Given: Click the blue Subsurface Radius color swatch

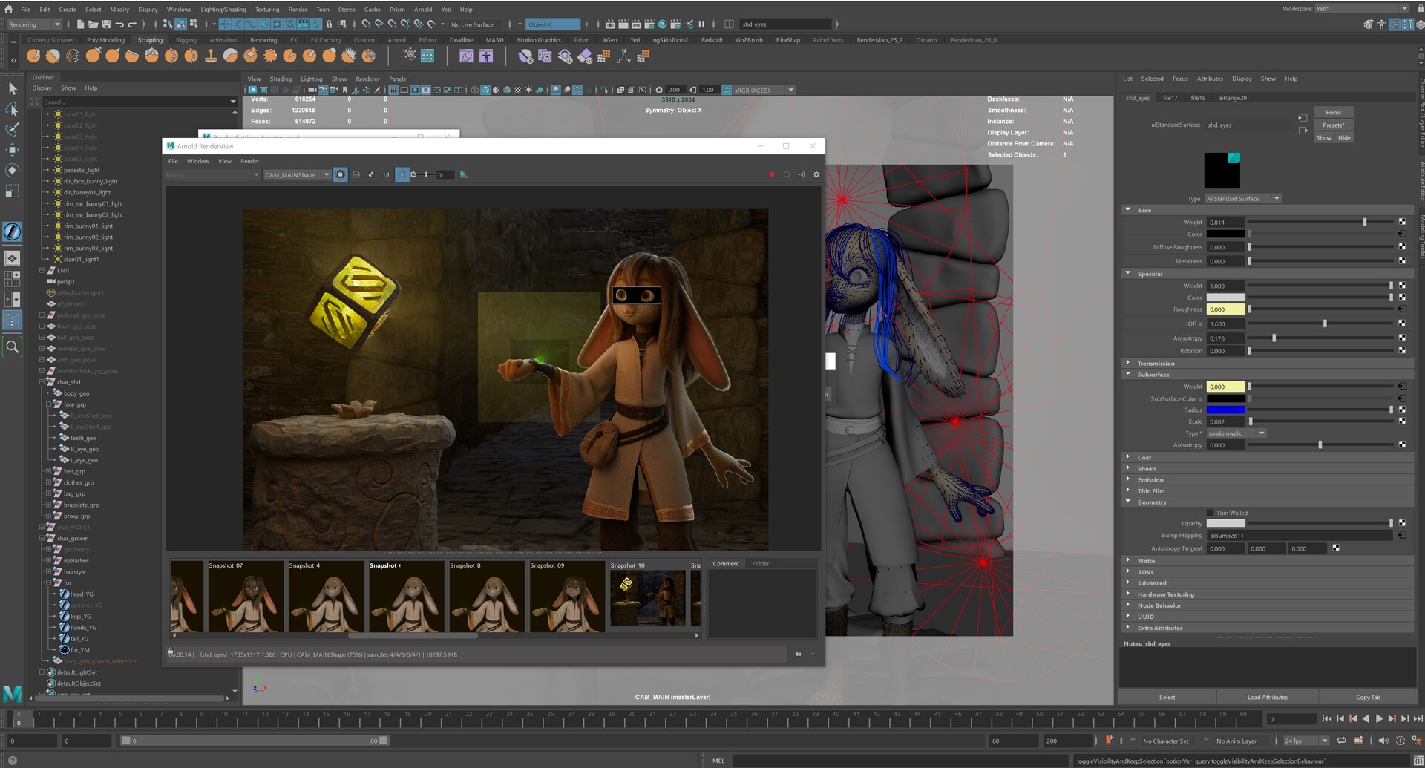Looking at the screenshot, I should click(x=1225, y=410).
